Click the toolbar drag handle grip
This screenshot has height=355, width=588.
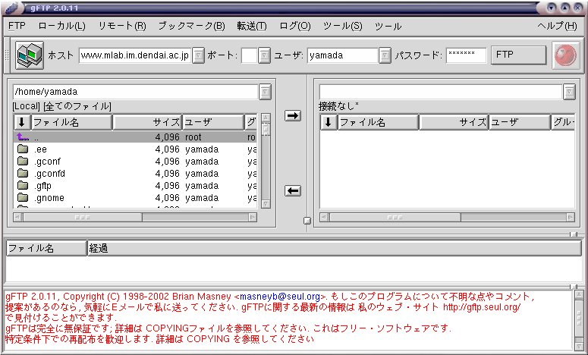click(7, 55)
